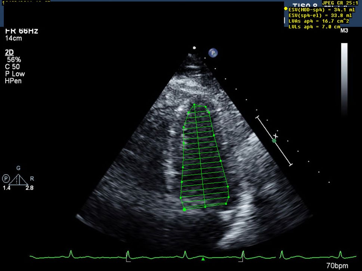Image resolution: width=362 pixels, height=271 pixels.
Task: Select the HPen penetration setting label
Action: [x=13, y=81]
